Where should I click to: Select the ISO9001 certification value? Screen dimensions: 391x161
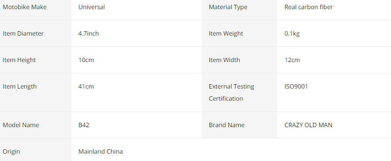pos(296,87)
